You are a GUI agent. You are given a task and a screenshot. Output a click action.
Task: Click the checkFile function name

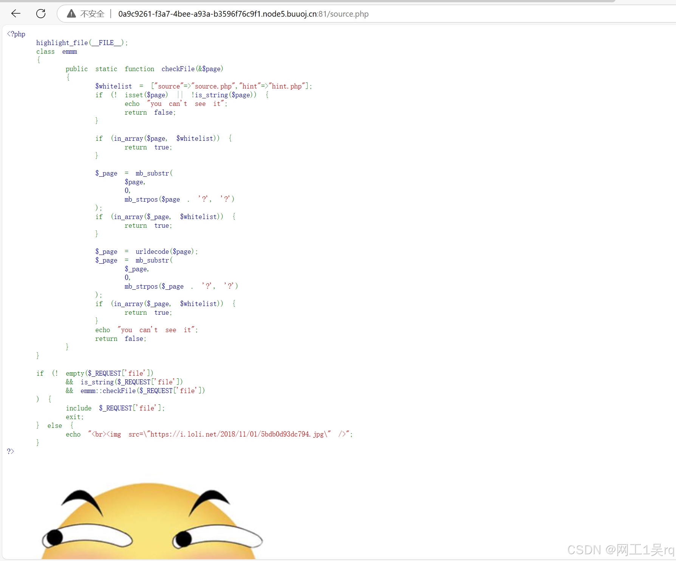[178, 68]
